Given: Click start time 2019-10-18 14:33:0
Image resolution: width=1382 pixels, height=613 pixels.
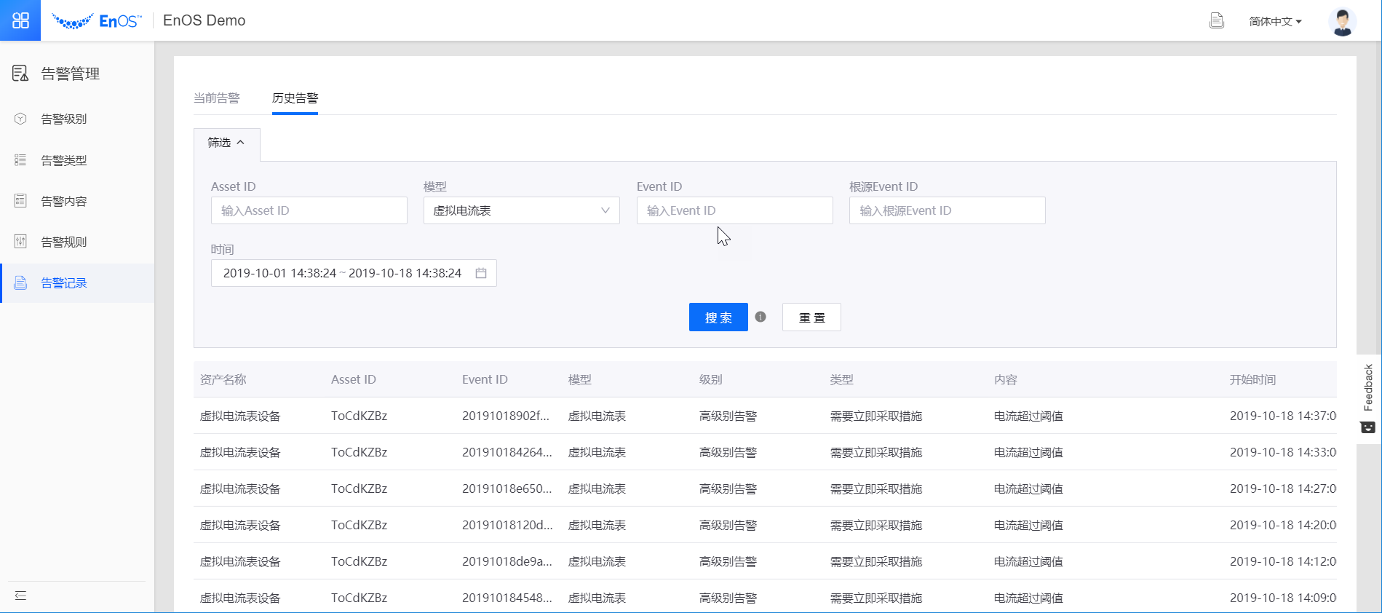Looking at the screenshot, I should [x=1283, y=452].
